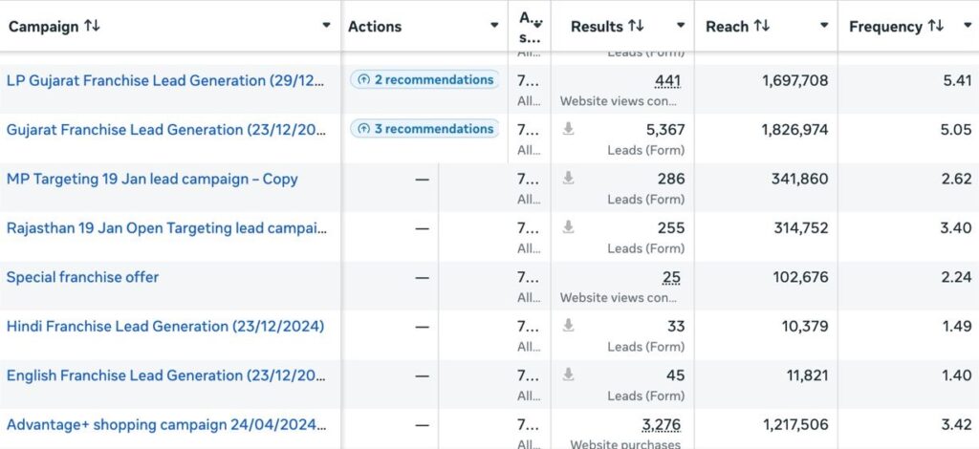Open the 2 recommendations badge

tap(424, 80)
